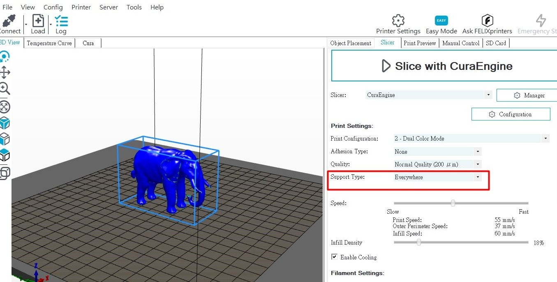Open the Config menu
Viewport: 557px width, 282px height.
pyautogui.click(x=53, y=7)
